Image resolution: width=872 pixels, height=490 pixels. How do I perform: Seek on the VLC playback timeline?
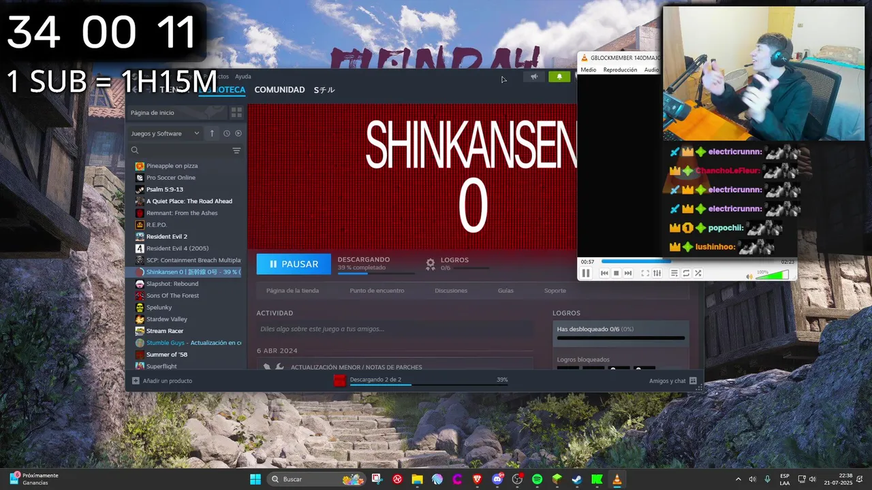pyautogui.click(x=689, y=261)
